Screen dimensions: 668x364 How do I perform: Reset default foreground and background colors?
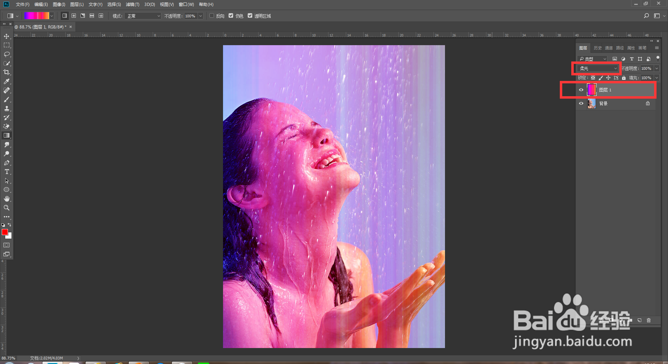[3, 225]
